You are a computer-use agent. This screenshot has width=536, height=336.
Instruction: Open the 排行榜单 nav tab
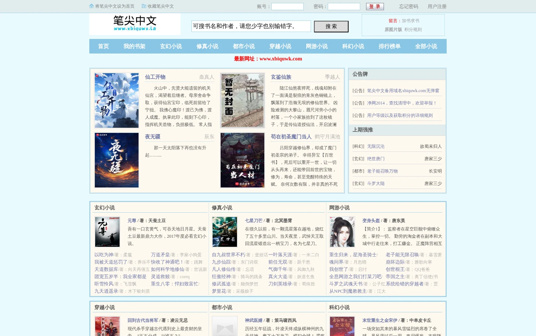pos(390,46)
